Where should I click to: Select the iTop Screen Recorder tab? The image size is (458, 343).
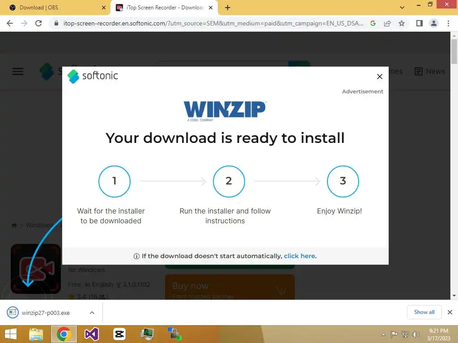[x=164, y=8]
